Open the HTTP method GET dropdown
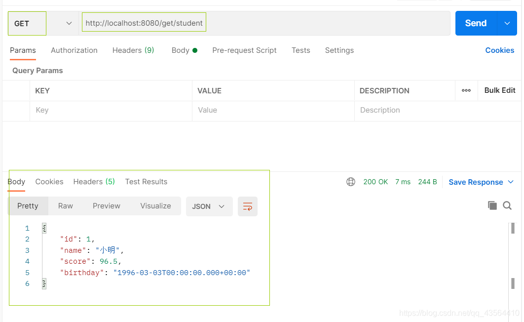524x322 pixels. tap(43, 23)
